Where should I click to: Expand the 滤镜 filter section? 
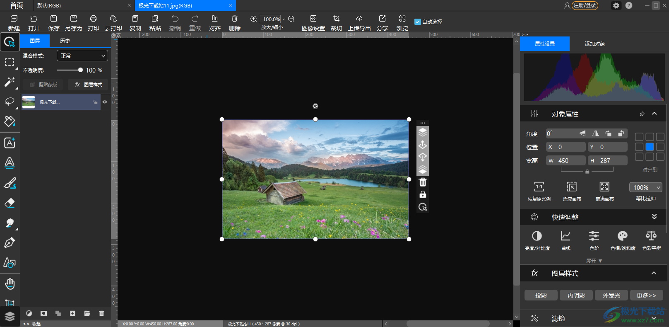[x=654, y=318]
